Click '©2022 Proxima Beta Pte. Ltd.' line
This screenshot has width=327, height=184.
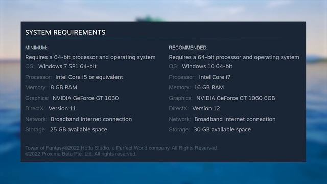pos(81,154)
